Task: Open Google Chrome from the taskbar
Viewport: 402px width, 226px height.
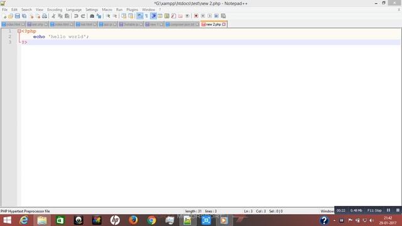Action: point(151,220)
